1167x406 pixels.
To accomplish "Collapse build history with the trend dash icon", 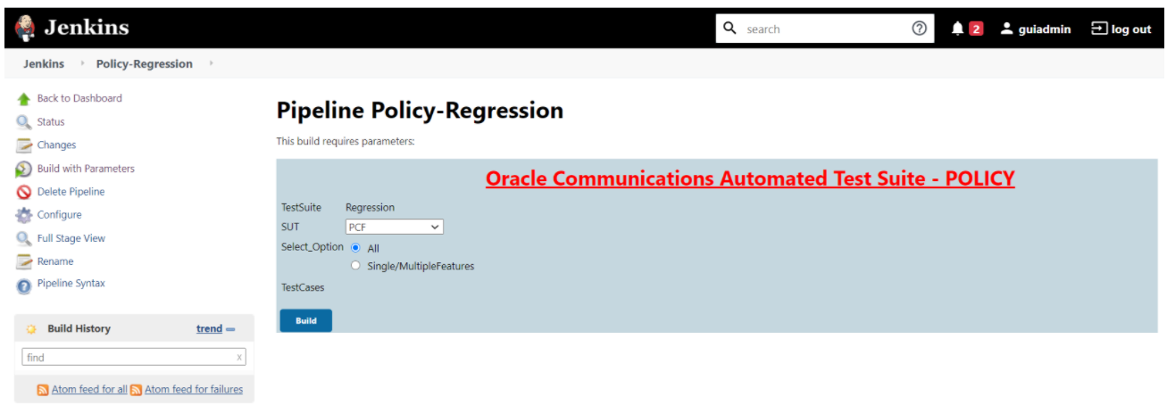I will point(230,329).
